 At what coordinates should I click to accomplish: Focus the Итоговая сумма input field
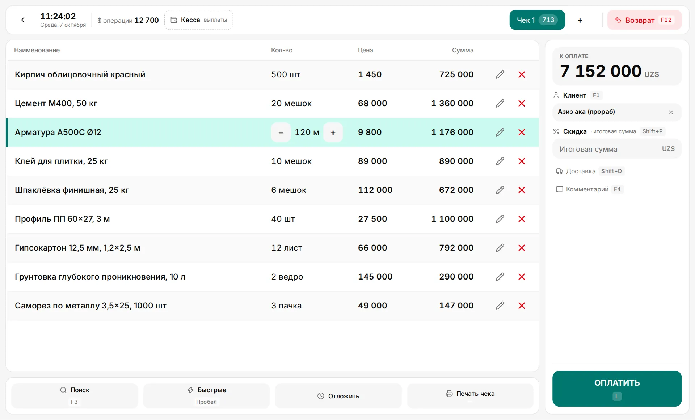coord(617,149)
